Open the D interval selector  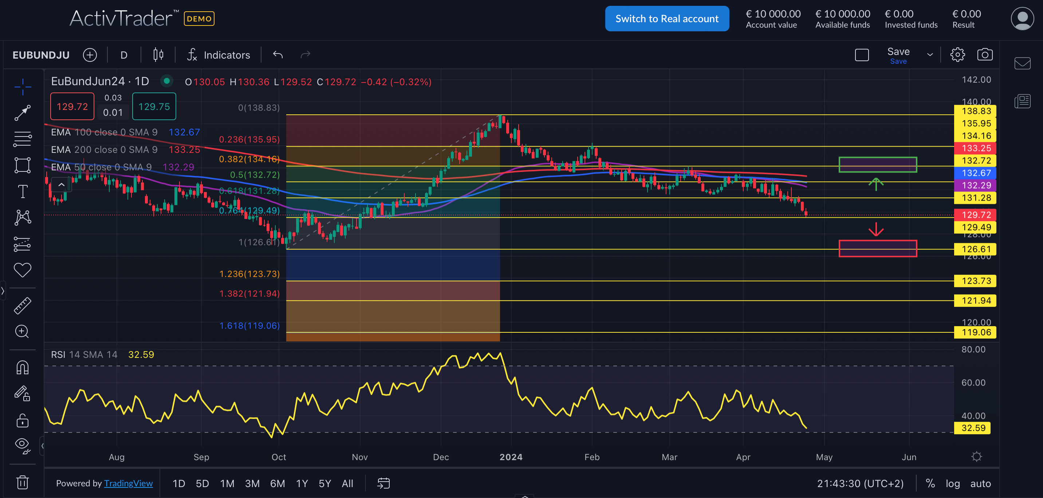click(x=123, y=55)
